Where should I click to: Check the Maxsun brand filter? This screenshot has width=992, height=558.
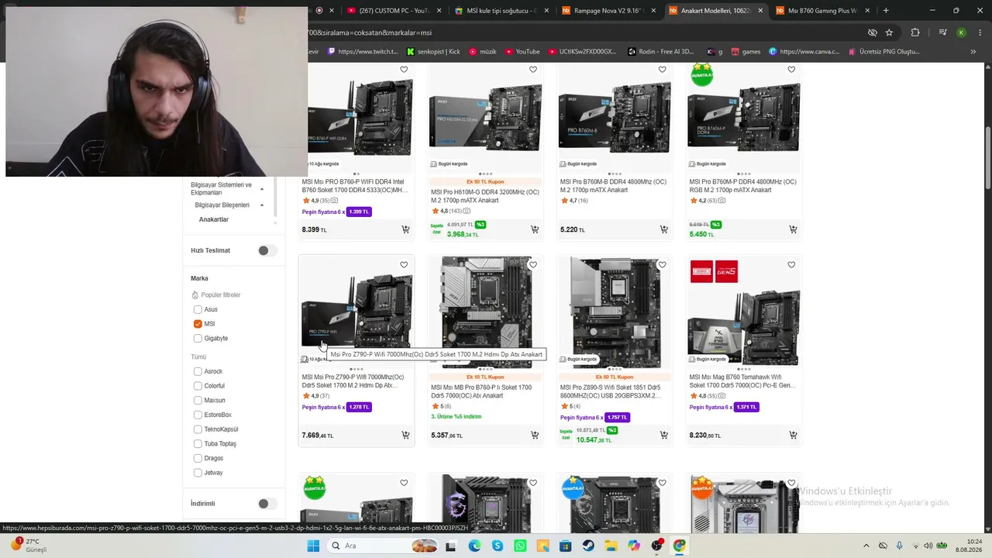pyautogui.click(x=198, y=401)
